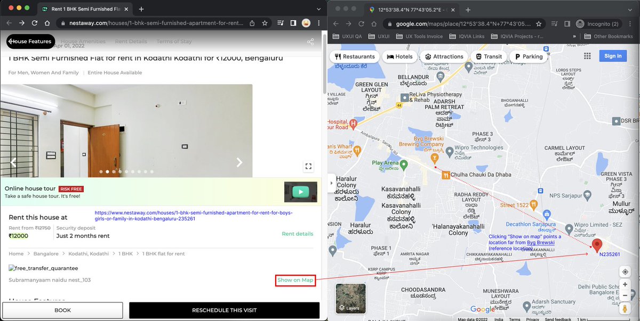
Task: Click the Nestaway page share icon
Action: [x=310, y=42]
